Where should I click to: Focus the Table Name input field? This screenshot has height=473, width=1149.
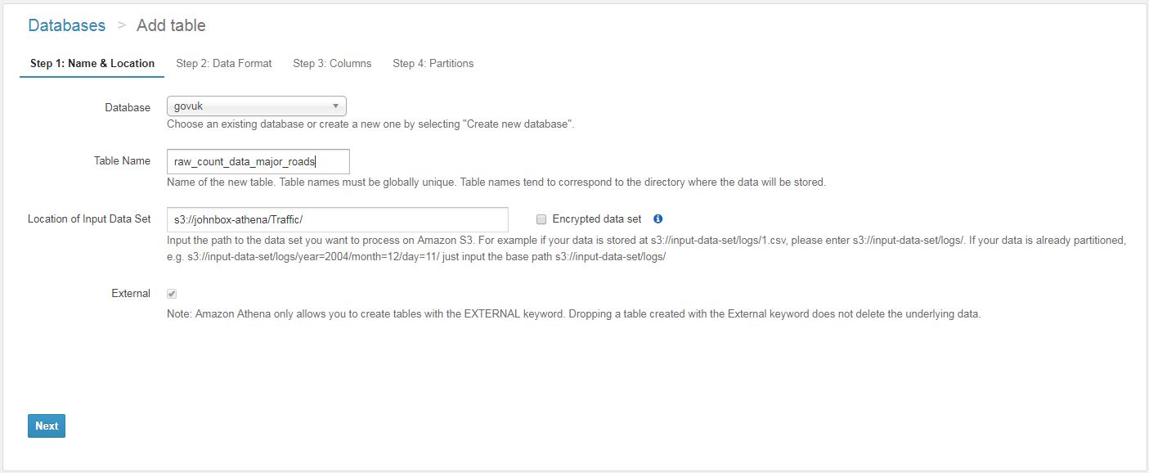[x=258, y=161]
